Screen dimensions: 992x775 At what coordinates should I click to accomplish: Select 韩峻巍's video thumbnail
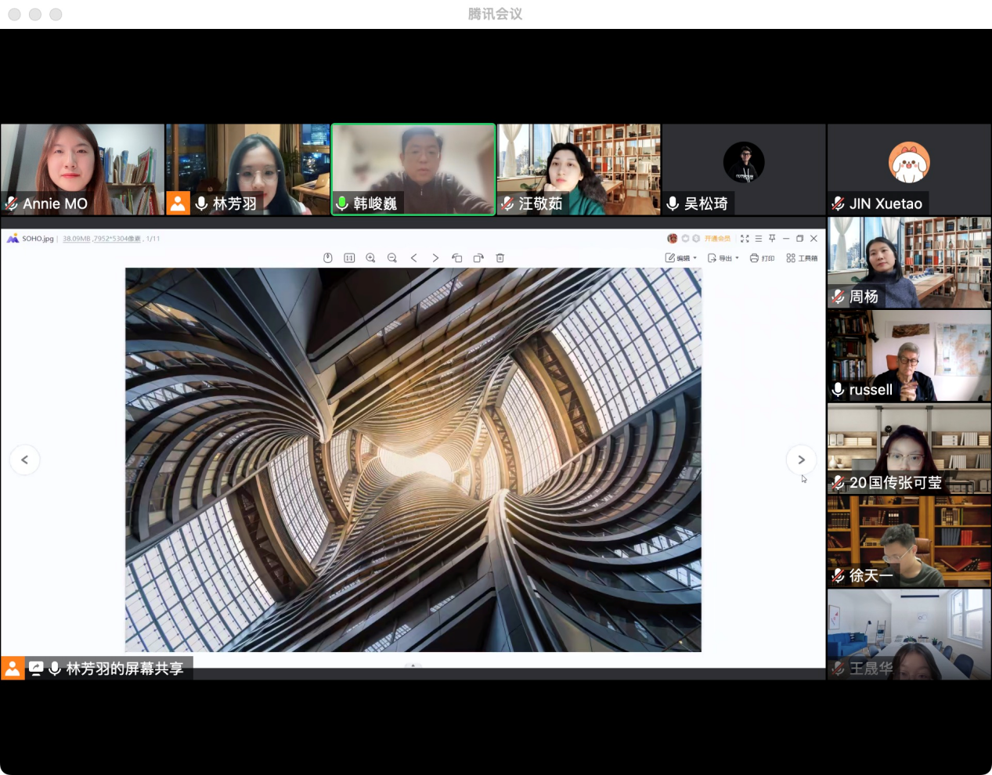(x=413, y=168)
